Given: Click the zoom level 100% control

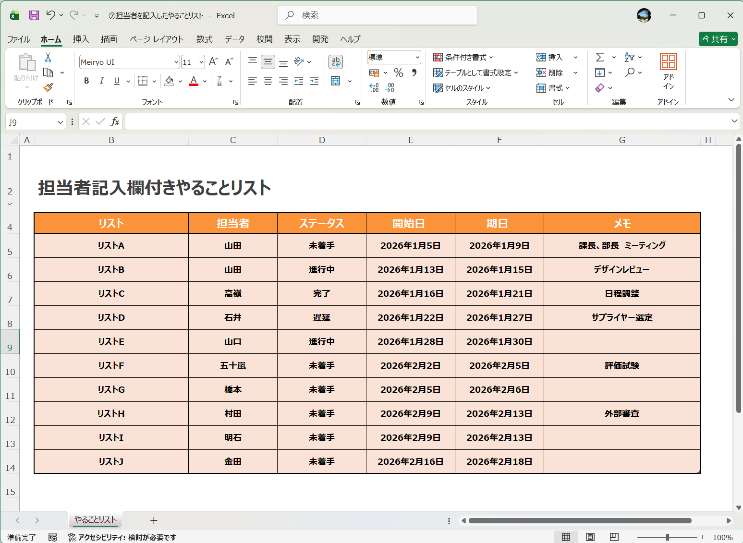Looking at the screenshot, I should (723, 537).
